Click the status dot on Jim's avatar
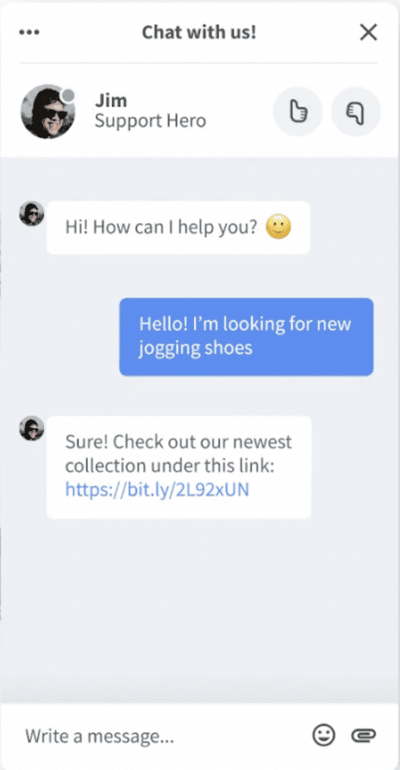The height and width of the screenshot is (770, 400). click(x=68, y=95)
